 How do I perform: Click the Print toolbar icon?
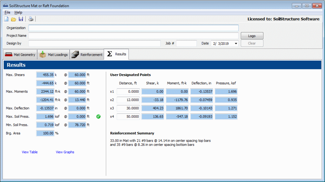(31, 19)
